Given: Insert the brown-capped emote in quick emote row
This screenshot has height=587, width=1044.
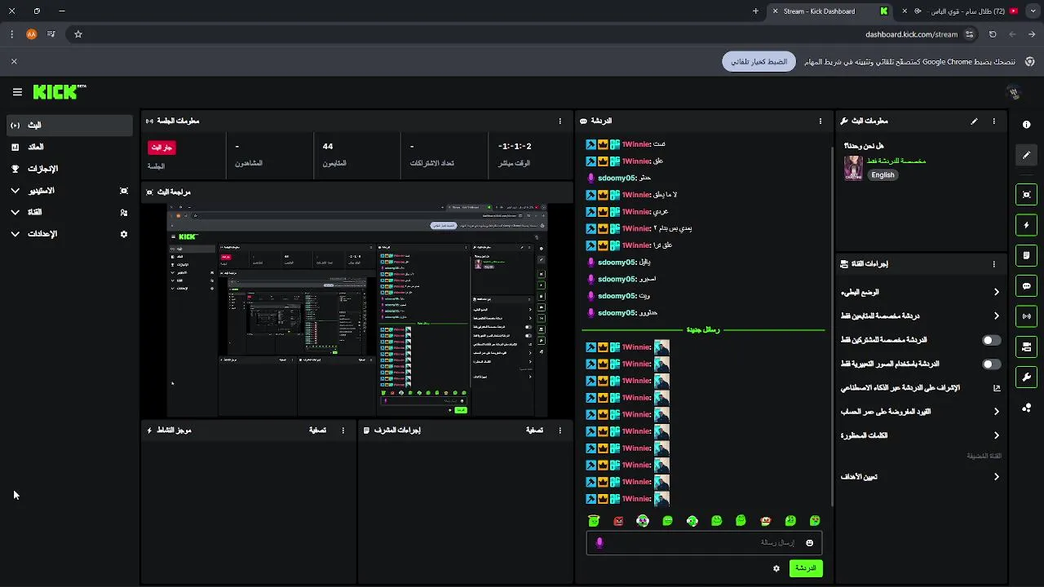Looking at the screenshot, I should (765, 521).
